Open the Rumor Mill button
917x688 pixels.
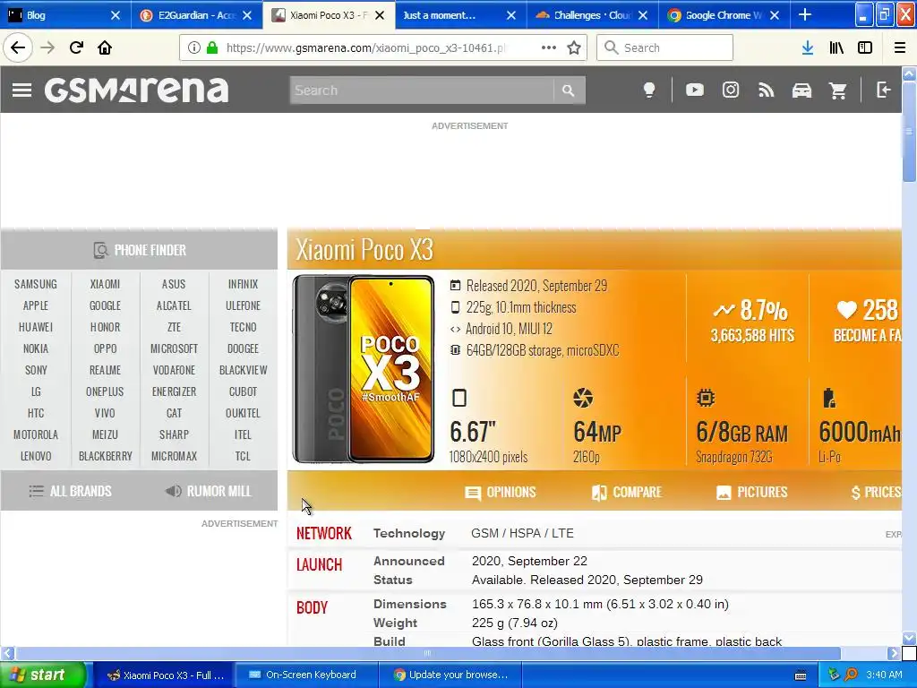click(x=208, y=492)
